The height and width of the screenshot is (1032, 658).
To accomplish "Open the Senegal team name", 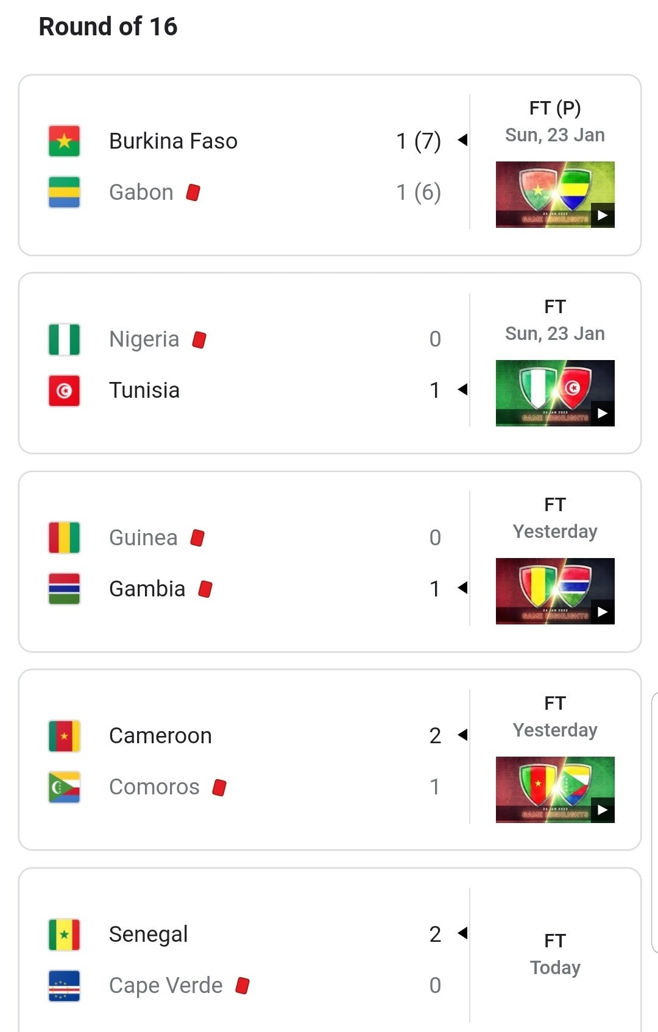I will [x=149, y=935].
